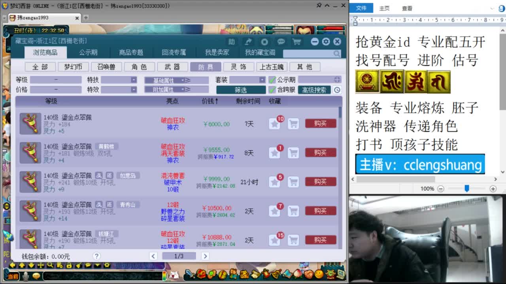Buy the ¥9555.00 鎏金点翠佩 listing
506x284 pixels.
[321, 153]
